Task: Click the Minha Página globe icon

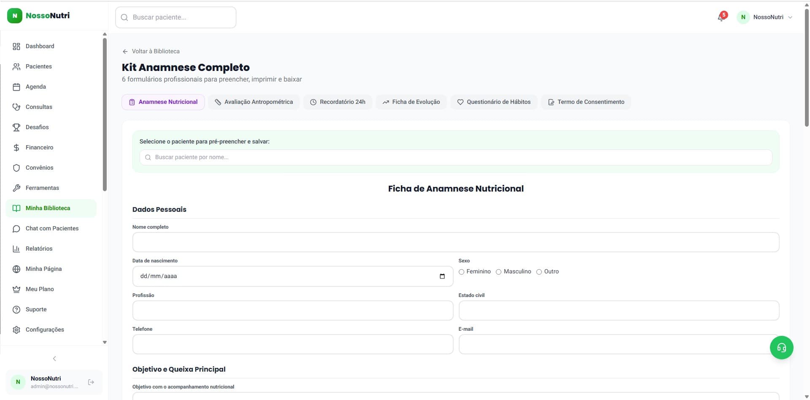Action: pyautogui.click(x=16, y=269)
